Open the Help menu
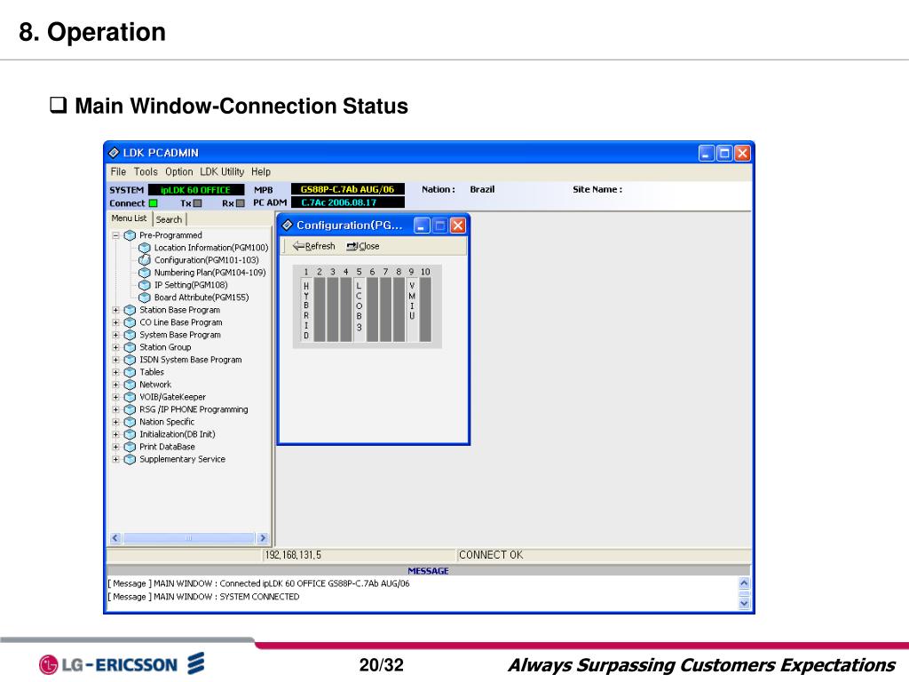 tap(261, 171)
